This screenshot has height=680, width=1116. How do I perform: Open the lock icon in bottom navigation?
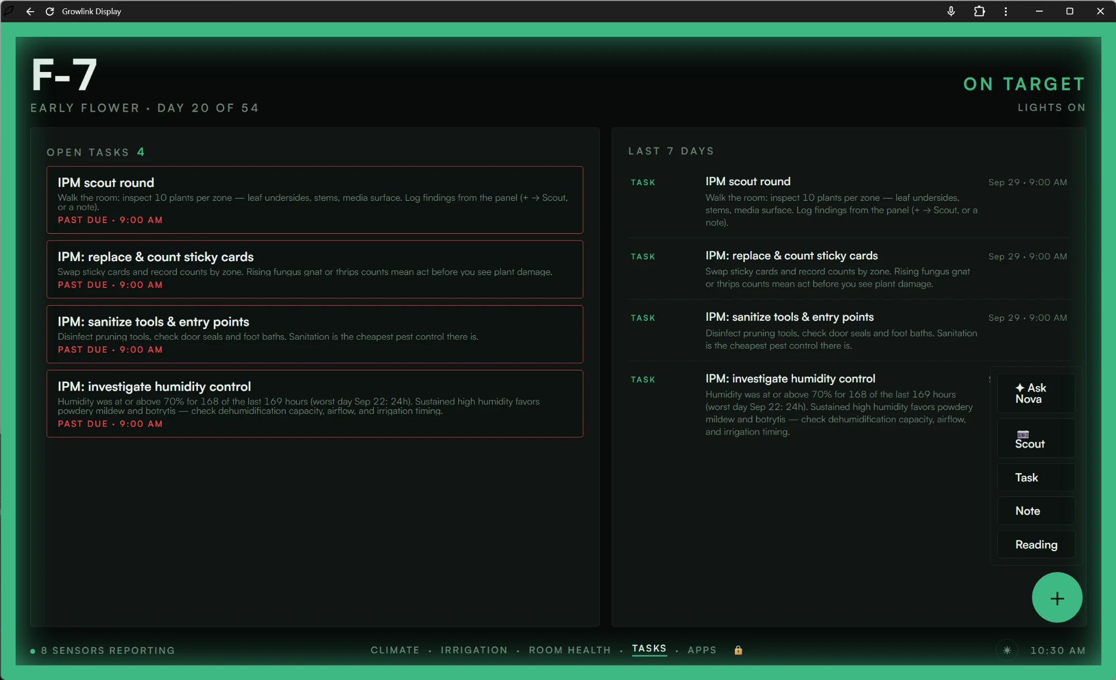pos(738,650)
